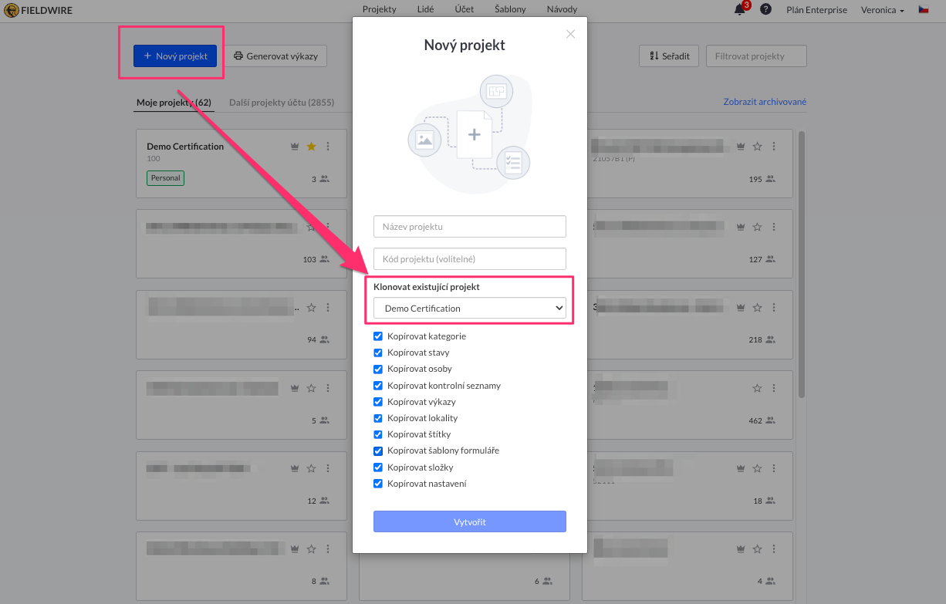Open Zobrazit archivované link

(x=765, y=102)
